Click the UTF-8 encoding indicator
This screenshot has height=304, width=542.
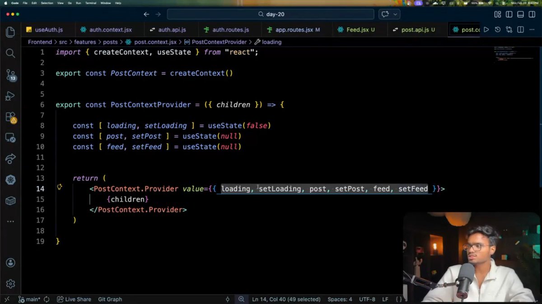367,299
